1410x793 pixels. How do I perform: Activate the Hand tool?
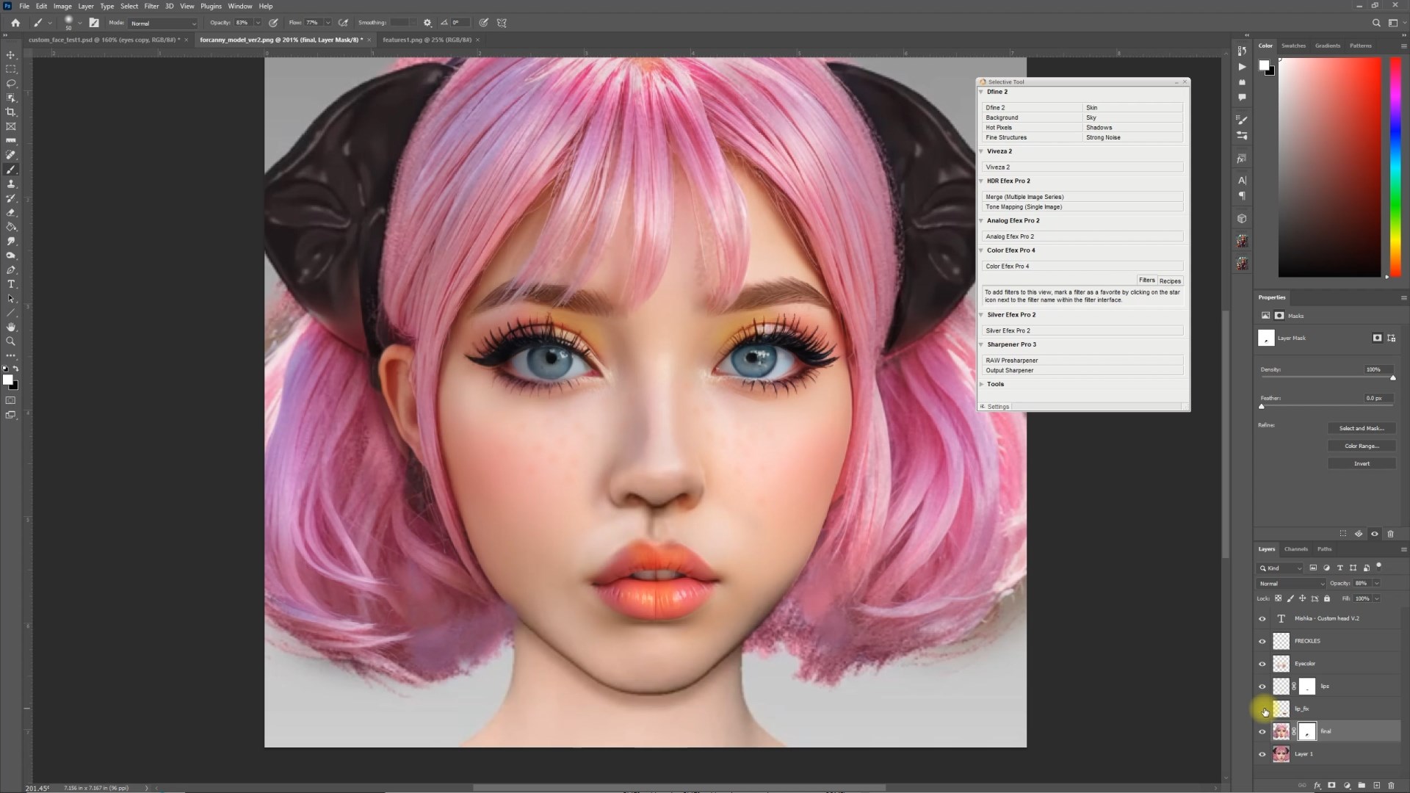click(11, 327)
